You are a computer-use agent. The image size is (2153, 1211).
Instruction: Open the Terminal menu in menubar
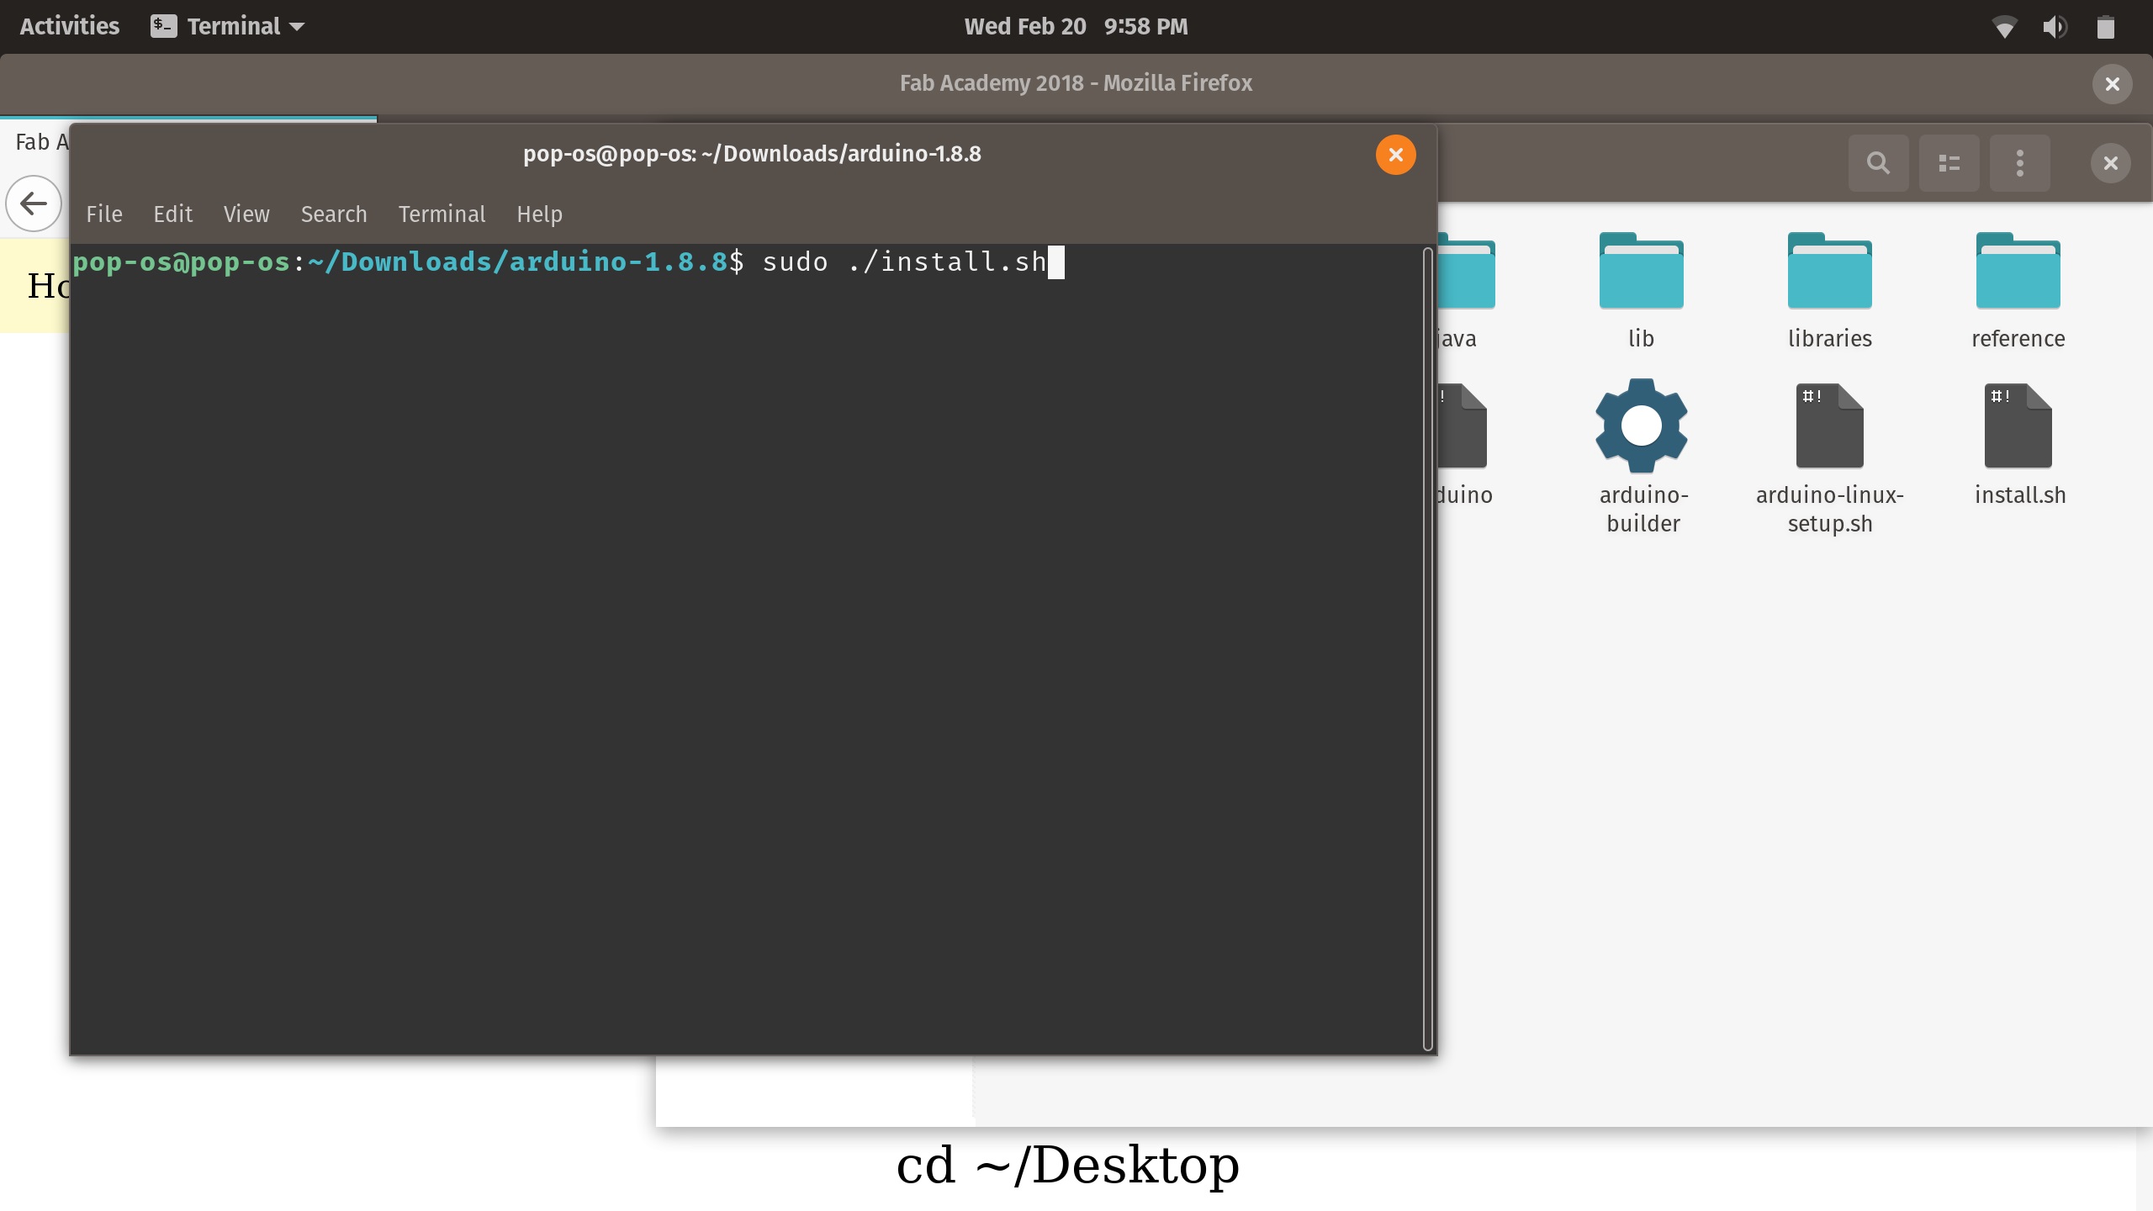pos(442,214)
